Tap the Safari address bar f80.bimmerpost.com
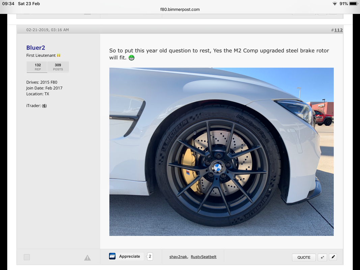Screen dimensions: 360x270 point(180,9)
